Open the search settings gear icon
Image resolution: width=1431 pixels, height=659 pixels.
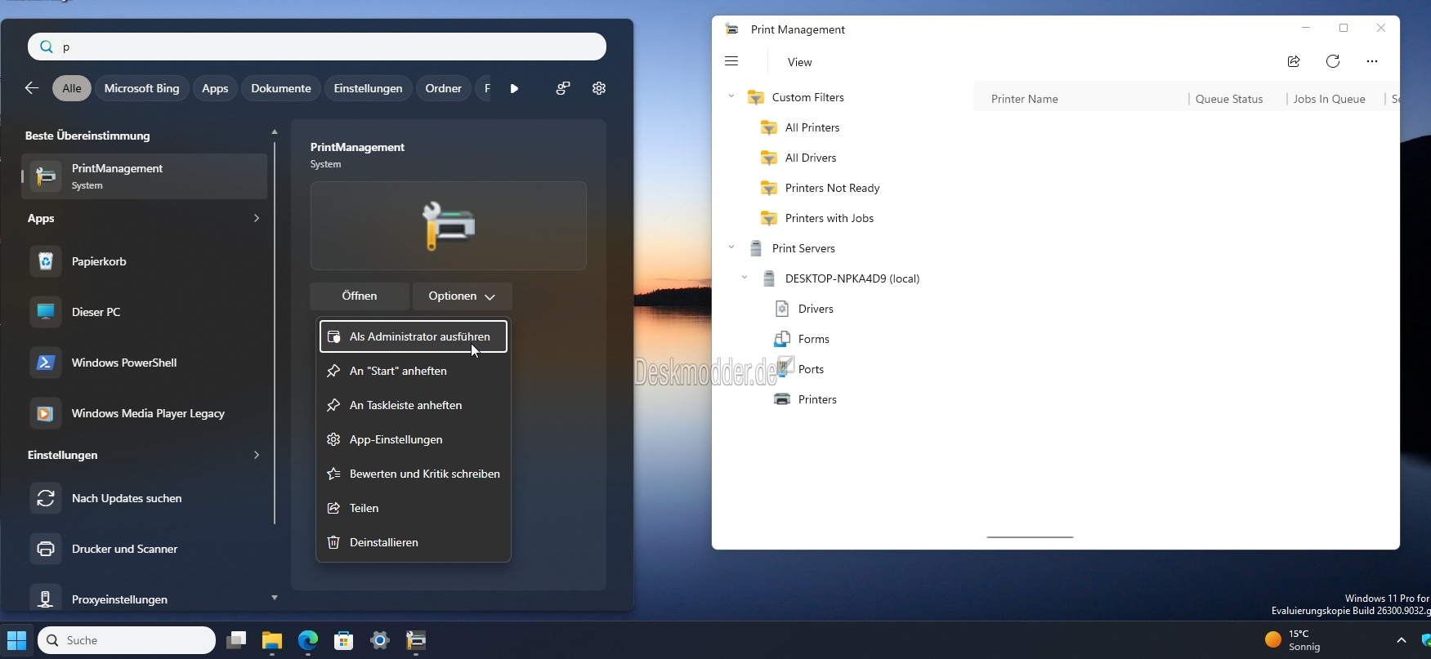pyautogui.click(x=599, y=88)
